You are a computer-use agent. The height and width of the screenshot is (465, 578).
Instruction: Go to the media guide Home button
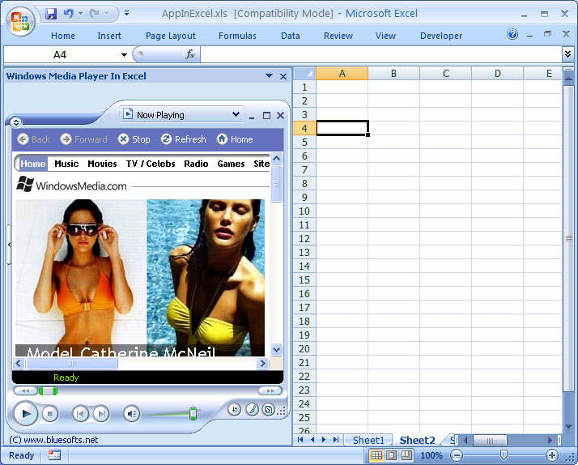[x=235, y=139]
